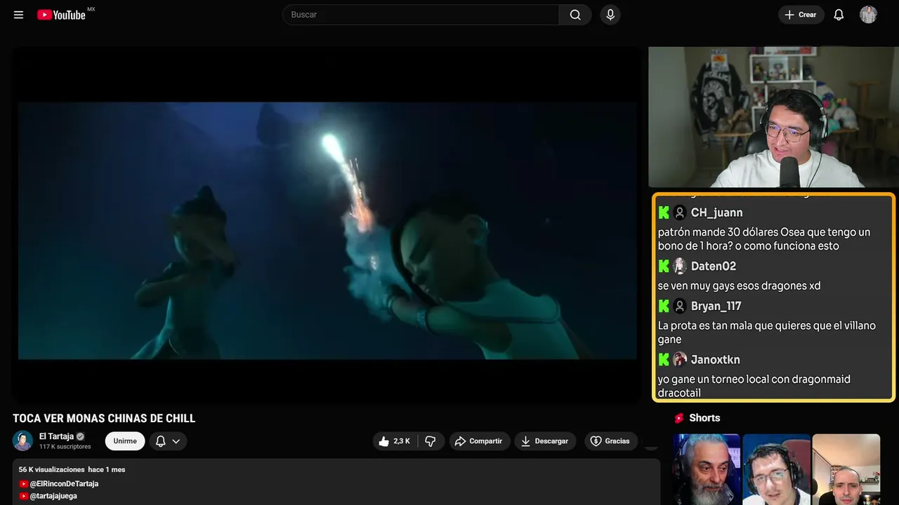Like the video with 2,3 K likes

[395, 441]
